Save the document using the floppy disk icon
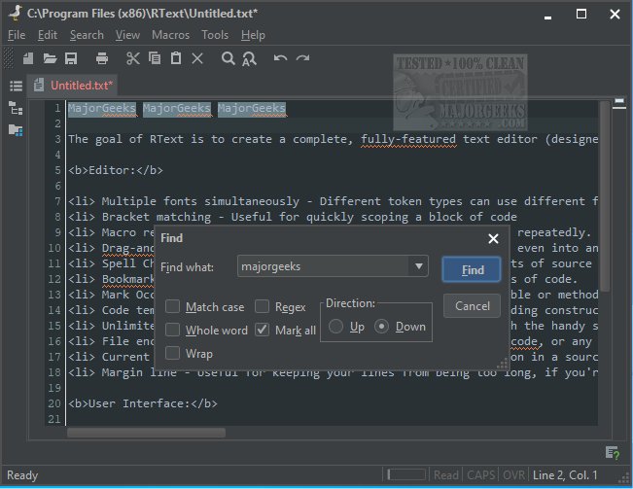Screen dimensions: 633x489 tap(73, 59)
